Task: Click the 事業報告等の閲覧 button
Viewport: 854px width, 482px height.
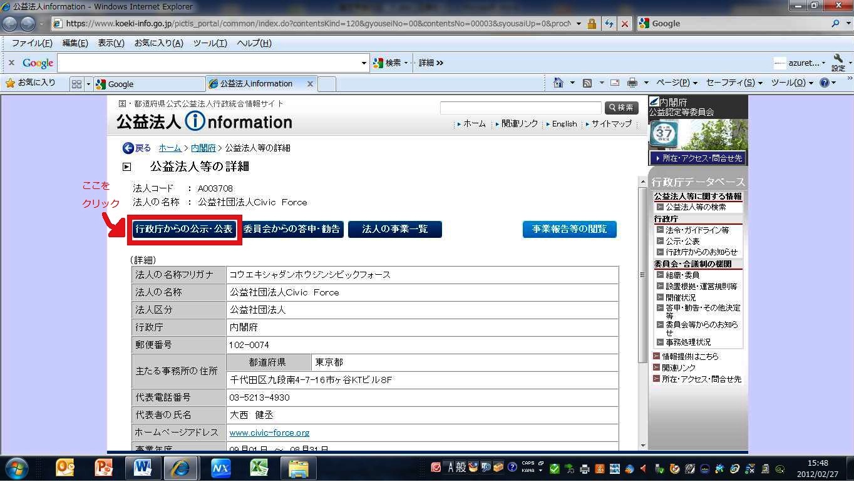Action: pos(570,229)
